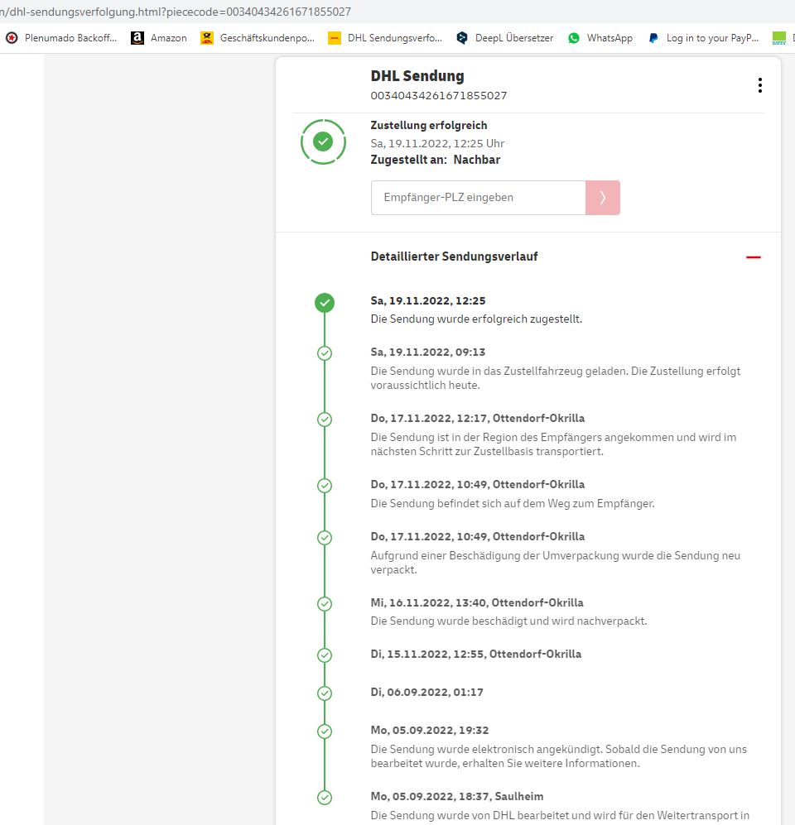
Task: Click the Empfänger-PLZ eingeben input field
Action: [x=478, y=197]
